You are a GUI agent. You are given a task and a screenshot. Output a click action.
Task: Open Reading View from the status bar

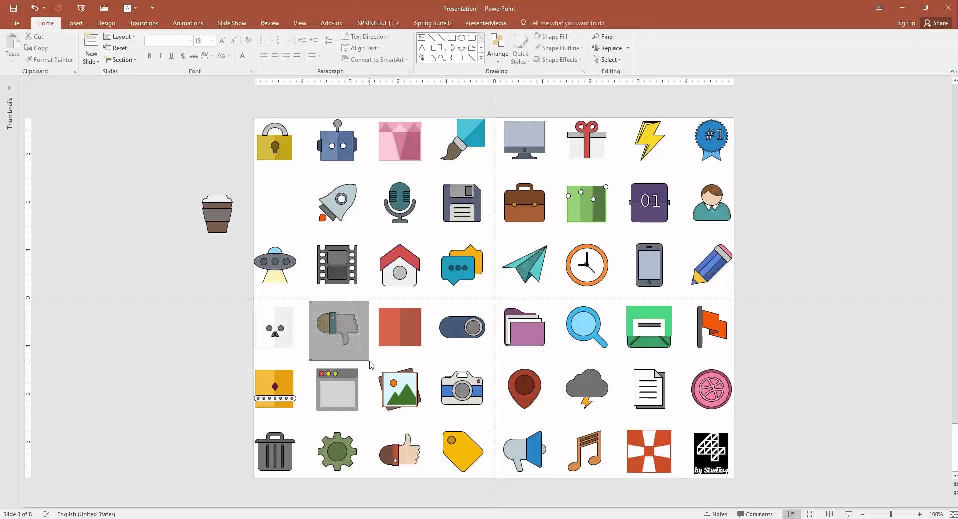point(829,514)
